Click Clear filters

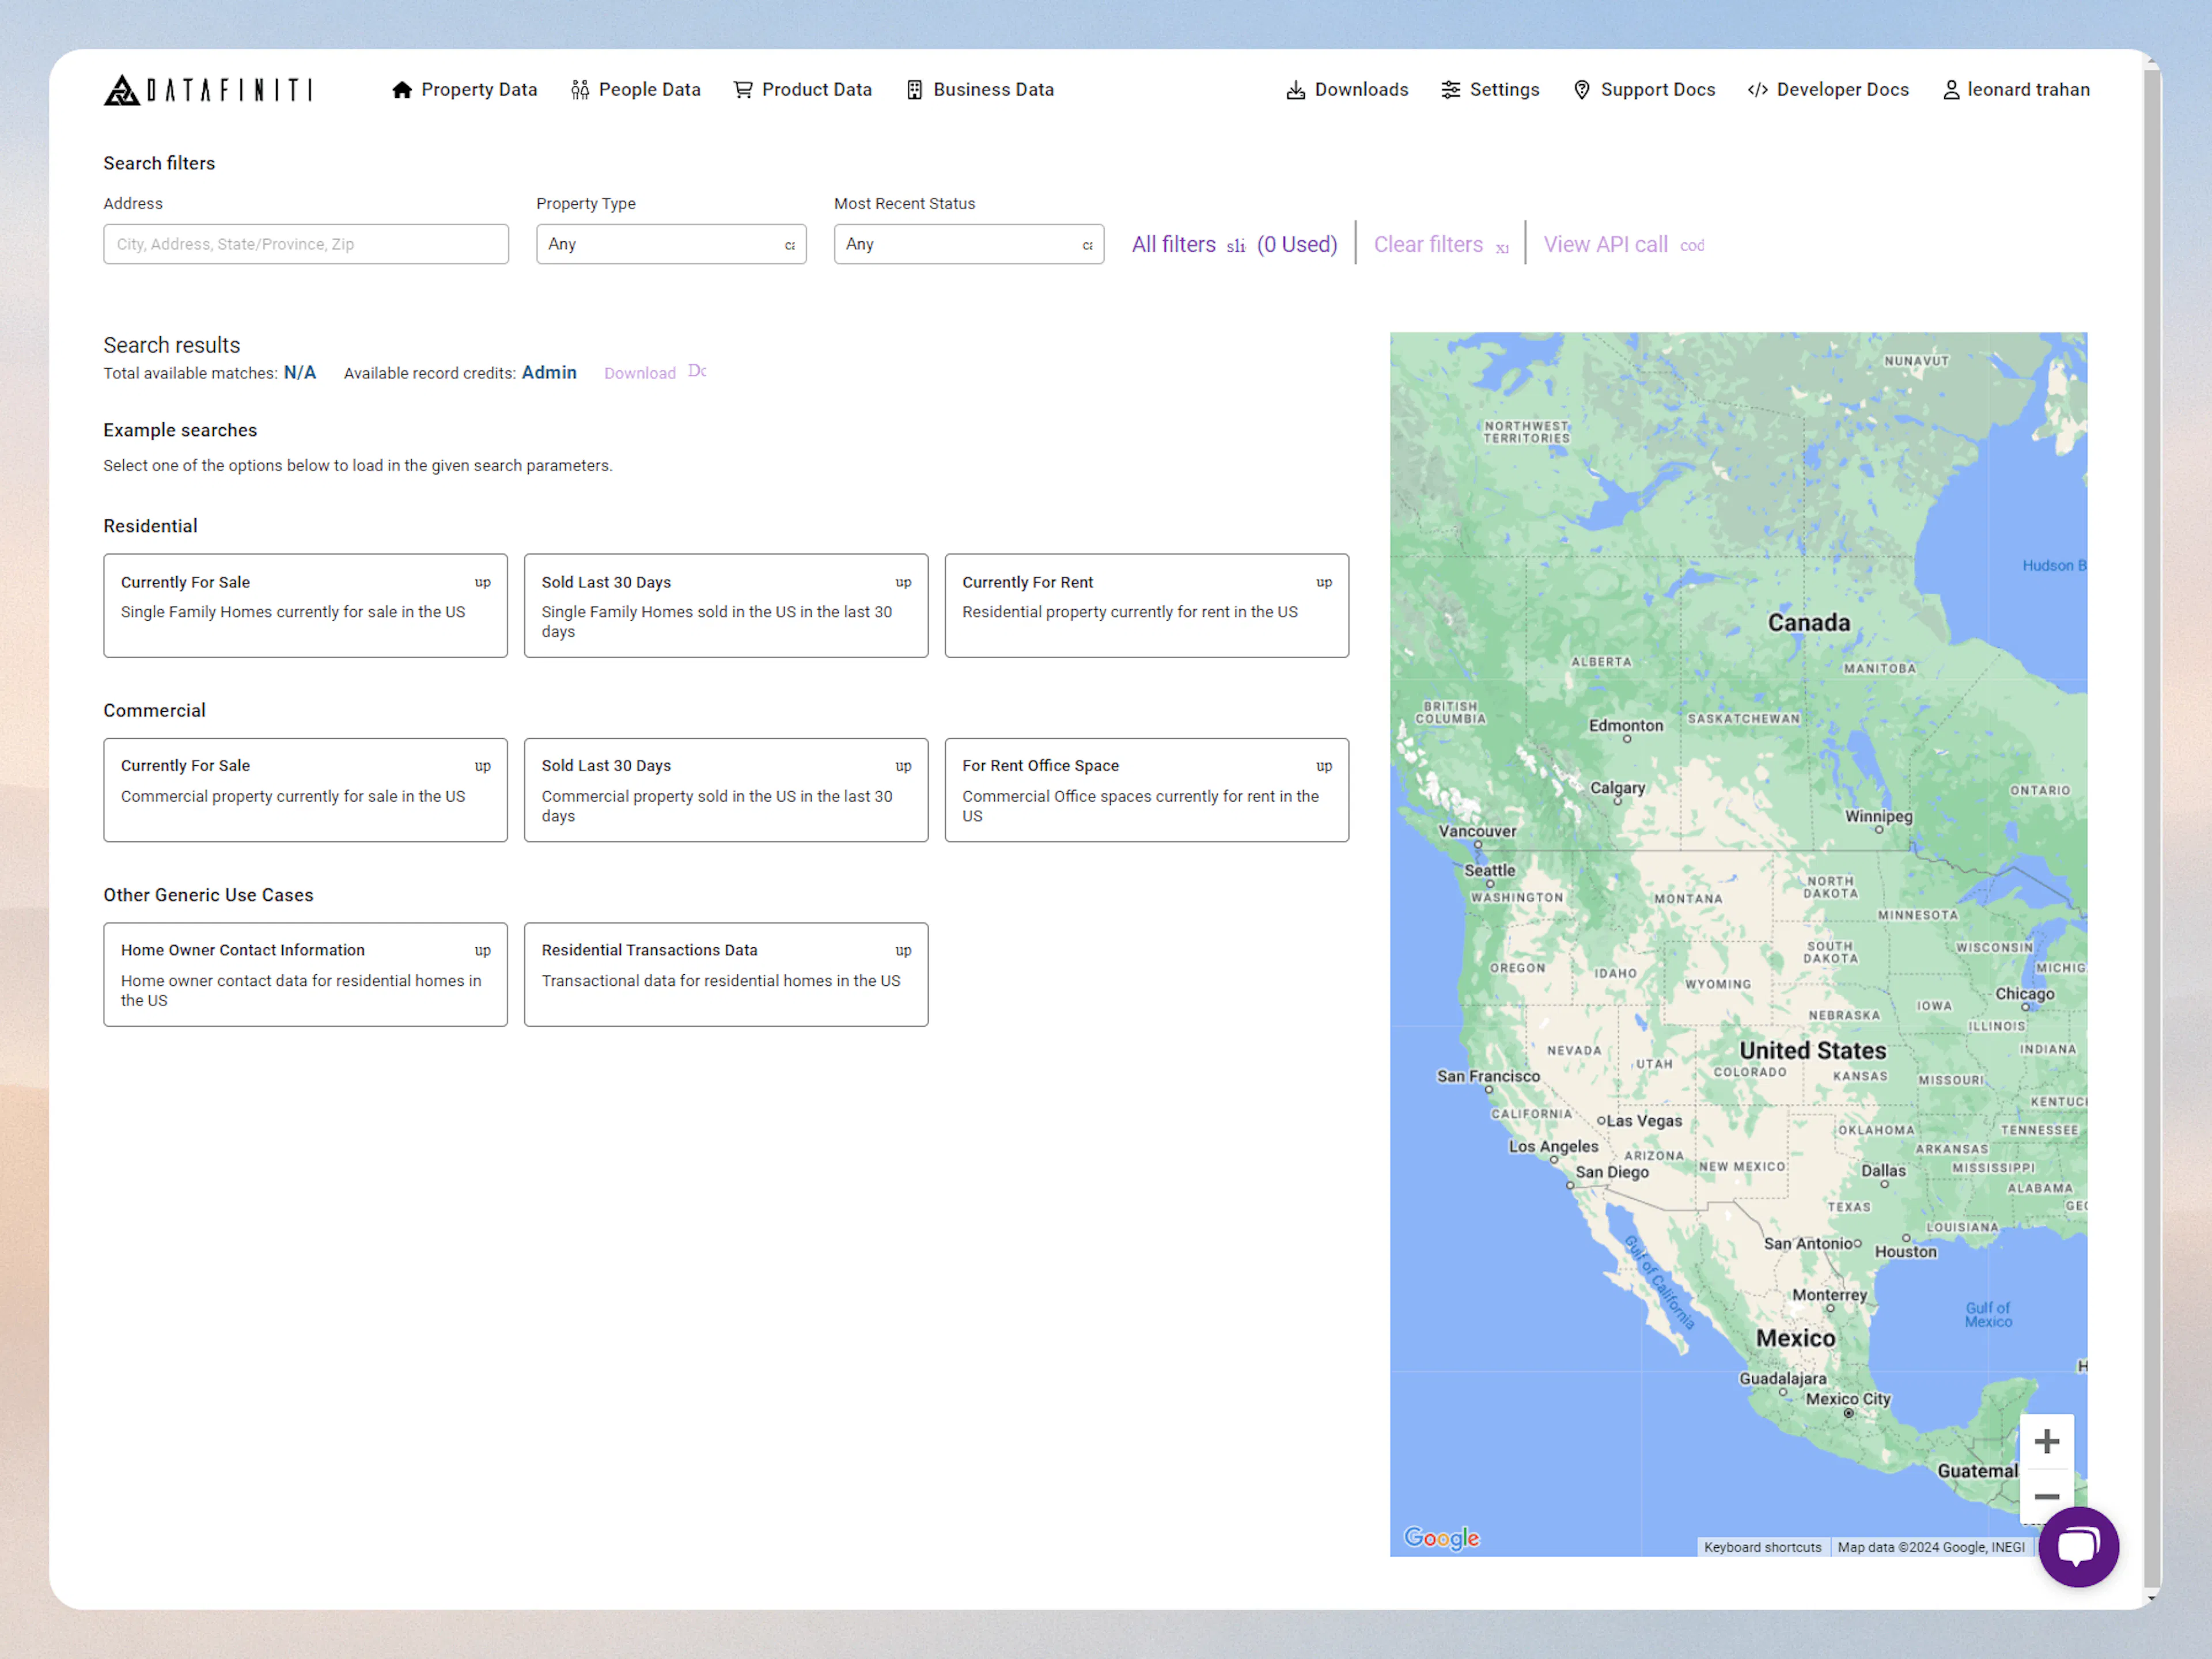[x=1429, y=244]
